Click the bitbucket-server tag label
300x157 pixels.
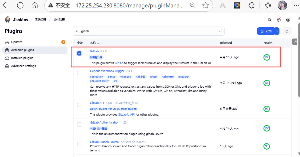pyautogui.click(x=99, y=81)
